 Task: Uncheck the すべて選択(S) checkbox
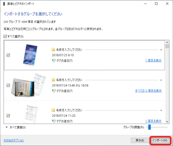5,36
